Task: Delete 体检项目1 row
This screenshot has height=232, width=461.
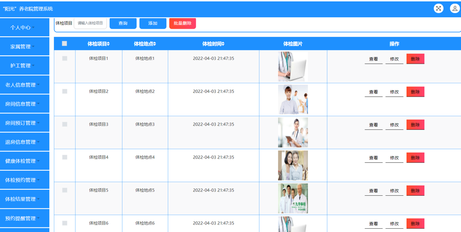Action: tap(415, 59)
